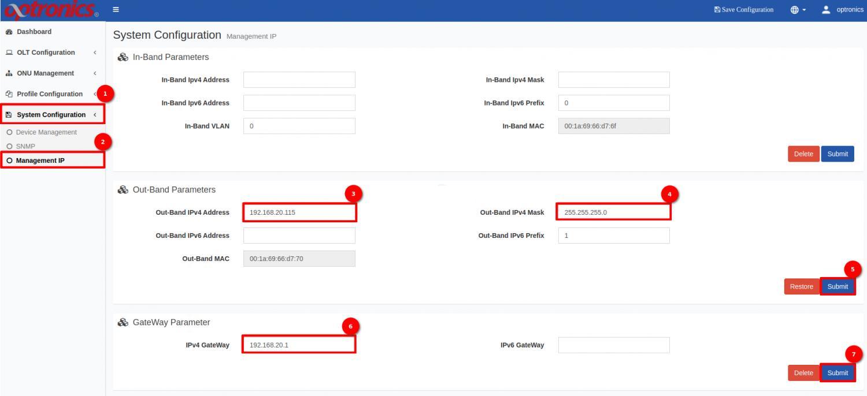Open the language selector dropdown arrow

[x=805, y=9]
